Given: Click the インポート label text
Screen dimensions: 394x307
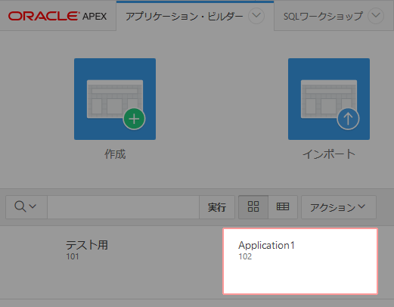Looking at the screenshot, I should tap(329, 153).
